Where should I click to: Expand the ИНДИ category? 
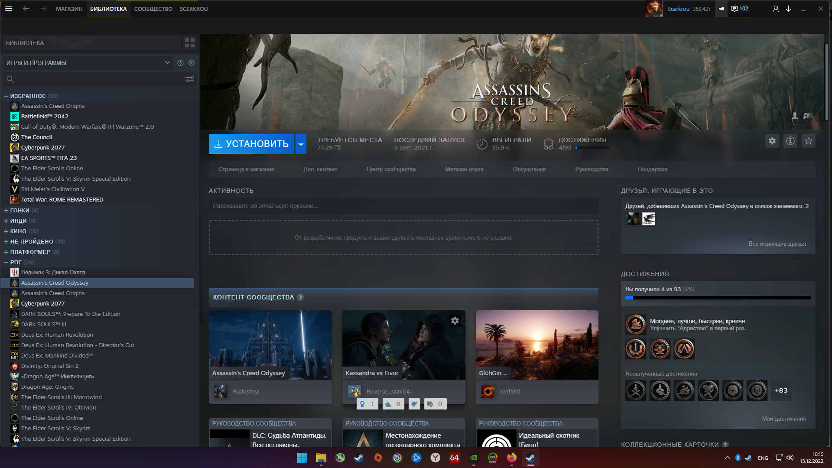(x=6, y=221)
